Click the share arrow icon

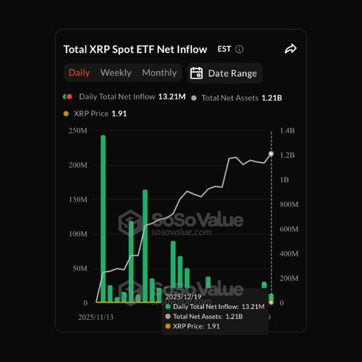[x=290, y=49]
